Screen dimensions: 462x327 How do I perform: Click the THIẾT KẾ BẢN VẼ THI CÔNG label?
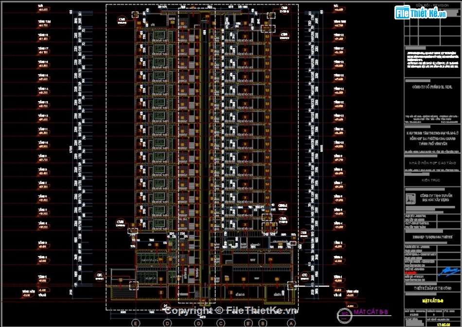[x=433, y=288]
